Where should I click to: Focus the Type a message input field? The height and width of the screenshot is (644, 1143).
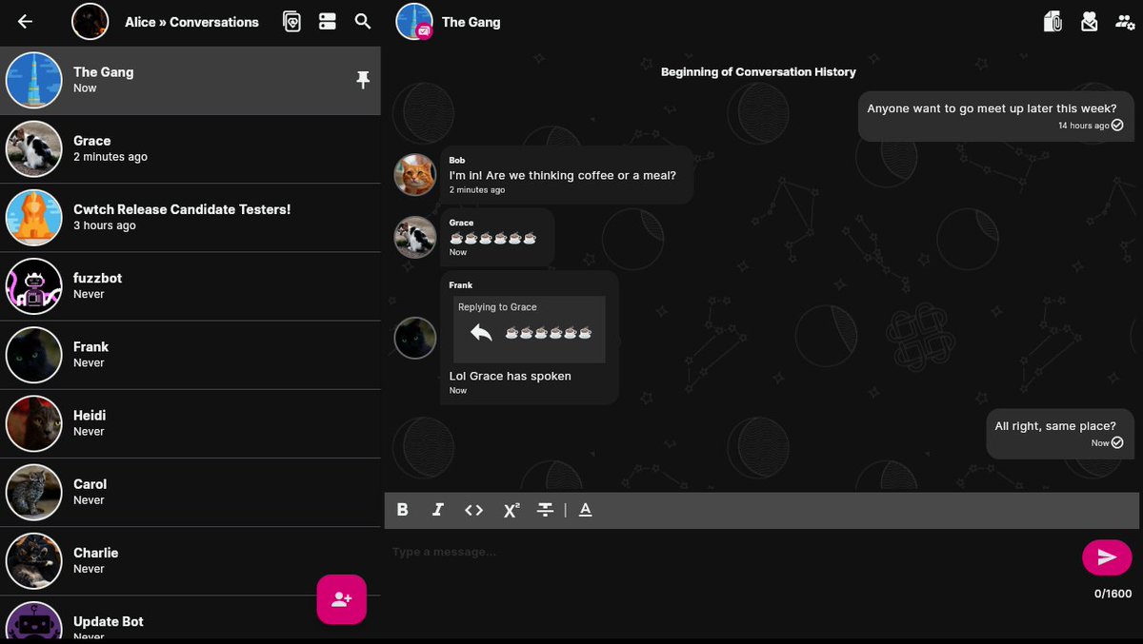(732, 553)
